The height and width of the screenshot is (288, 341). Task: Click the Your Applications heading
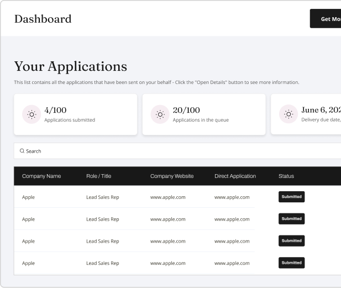click(71, 66)
